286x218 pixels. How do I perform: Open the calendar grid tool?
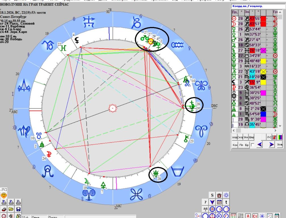point(219,202)
